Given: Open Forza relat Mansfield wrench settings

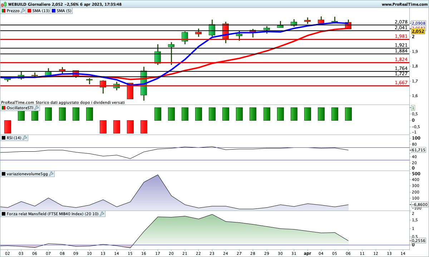Looking at the screenshot, I should [x=102, y=214].
